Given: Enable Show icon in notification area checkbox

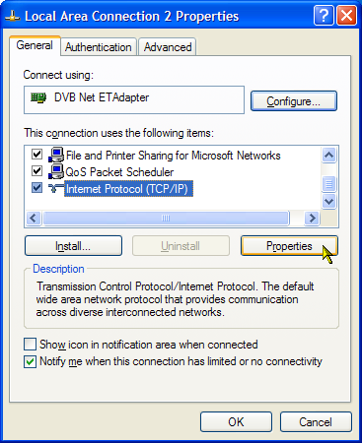Looking at the screenshot, I should [30, 345].
